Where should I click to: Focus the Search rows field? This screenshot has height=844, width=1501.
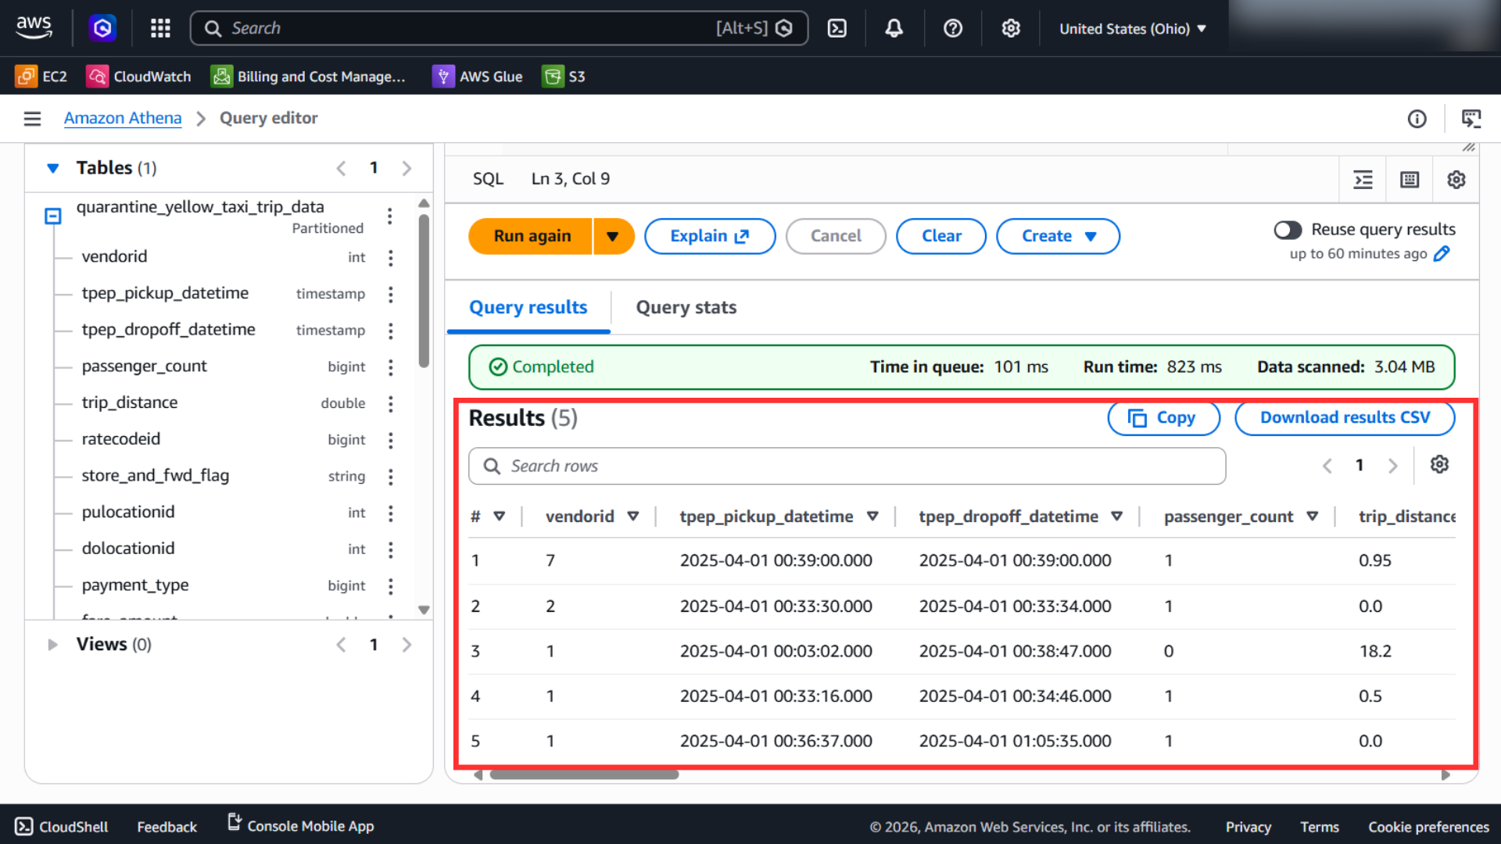847,467
